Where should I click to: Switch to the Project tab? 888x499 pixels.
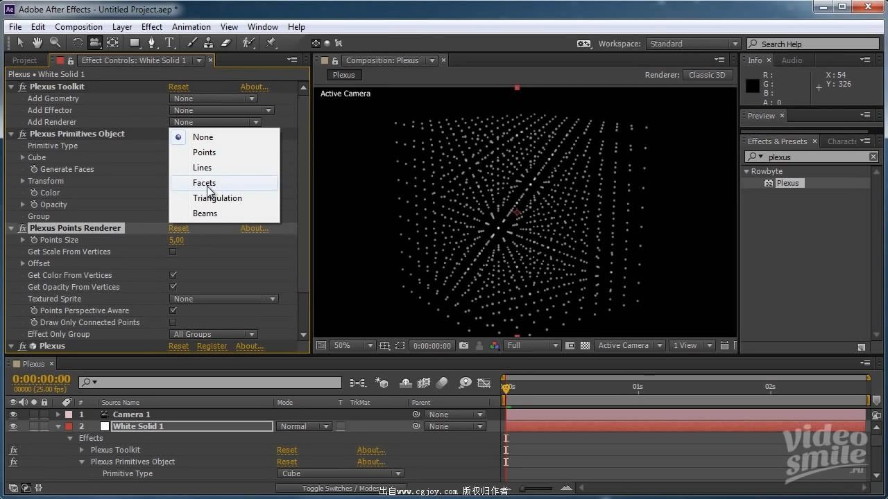pos(24,60)
